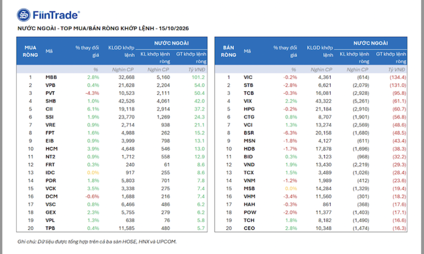Screen dimensions: 424x254
Task: Click the SHB ticker symbol
Action: point(50,101)
